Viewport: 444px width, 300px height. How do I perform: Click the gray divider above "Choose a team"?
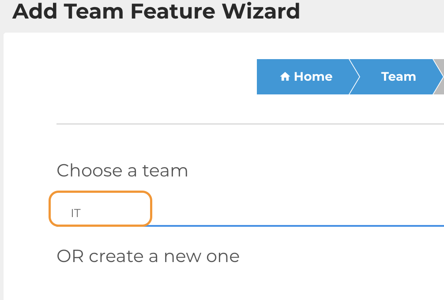click(247, 124)
